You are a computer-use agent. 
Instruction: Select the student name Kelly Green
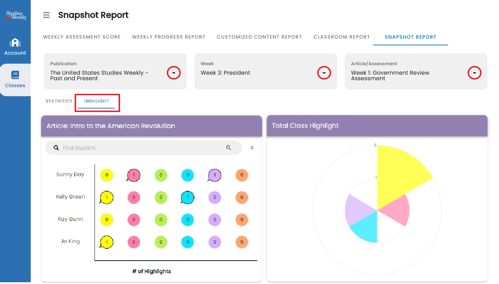click(x=70, y=197)
